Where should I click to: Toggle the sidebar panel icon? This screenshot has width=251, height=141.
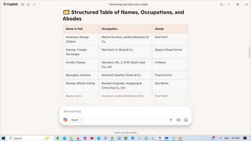pyautogui.click(x=22, y=4)
